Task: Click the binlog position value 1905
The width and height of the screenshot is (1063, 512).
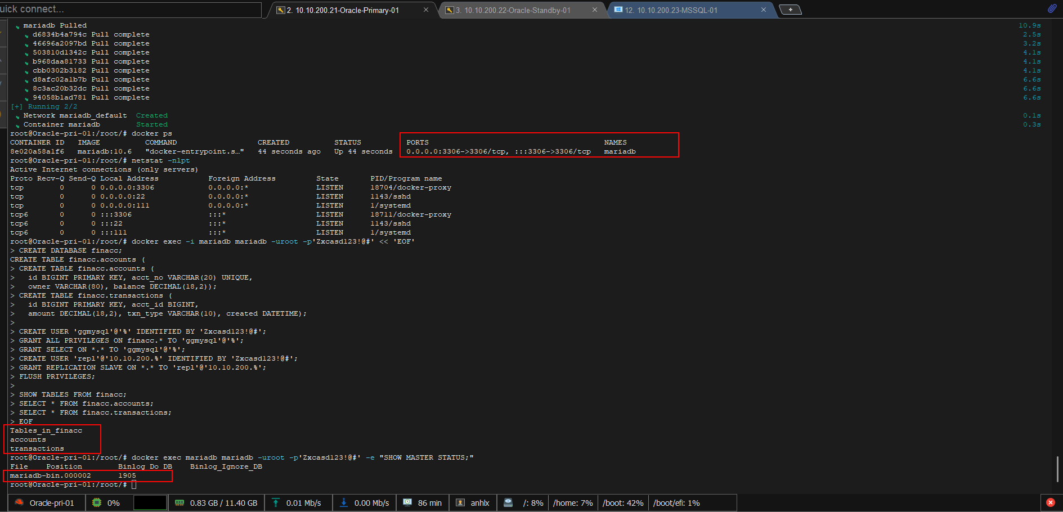Action: coord(127,475)
